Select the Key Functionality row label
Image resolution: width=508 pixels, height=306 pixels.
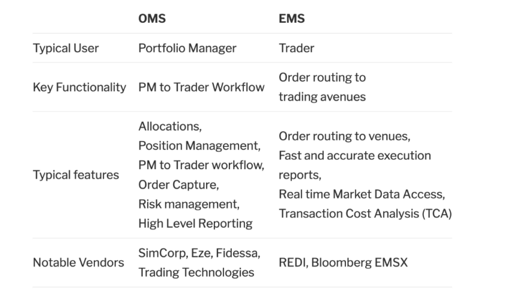tap(79, 87)
